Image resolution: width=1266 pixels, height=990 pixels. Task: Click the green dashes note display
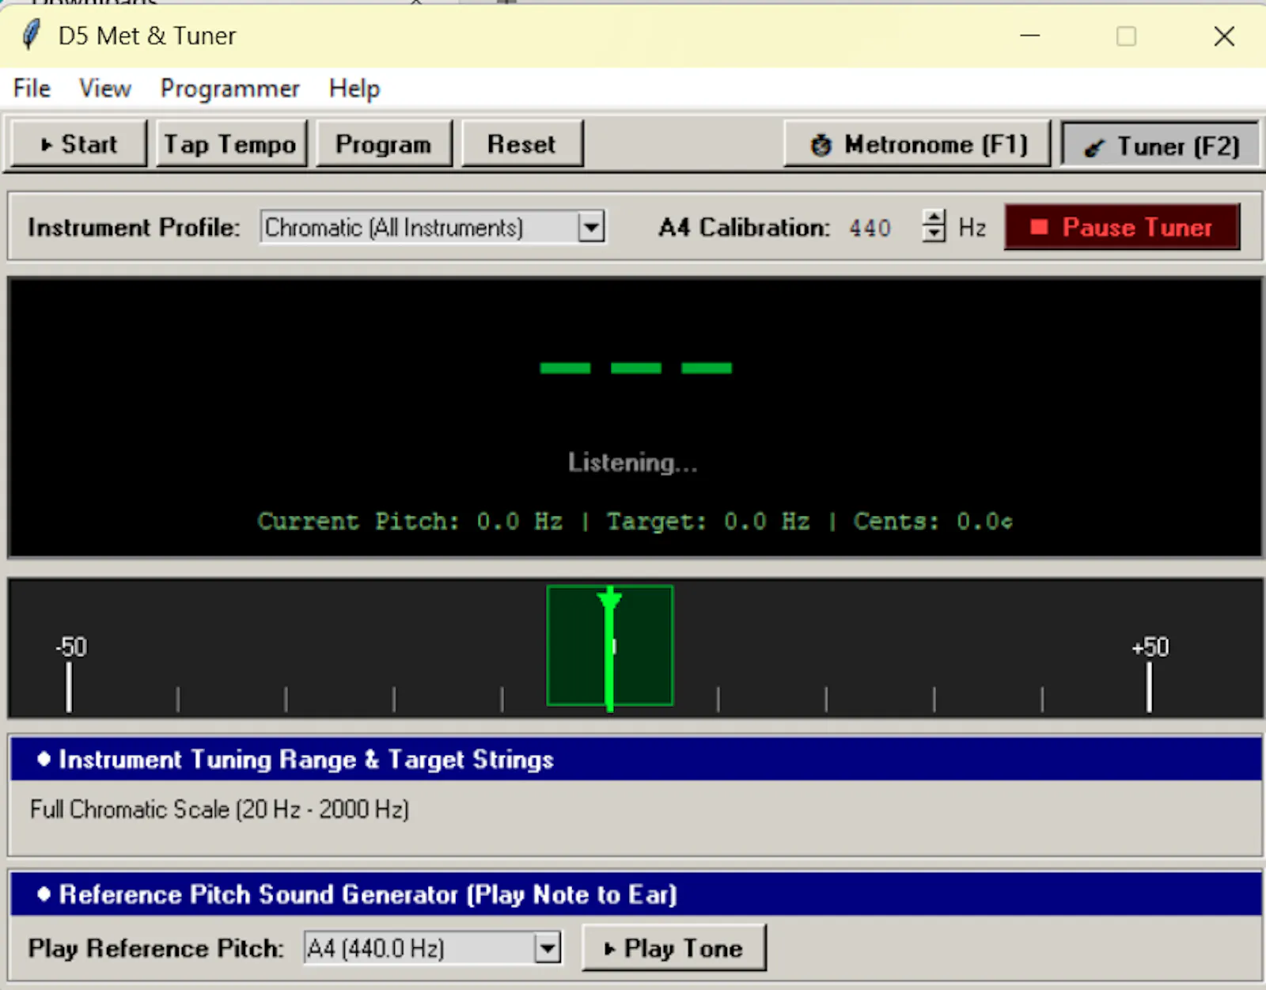tap(636, 368)
